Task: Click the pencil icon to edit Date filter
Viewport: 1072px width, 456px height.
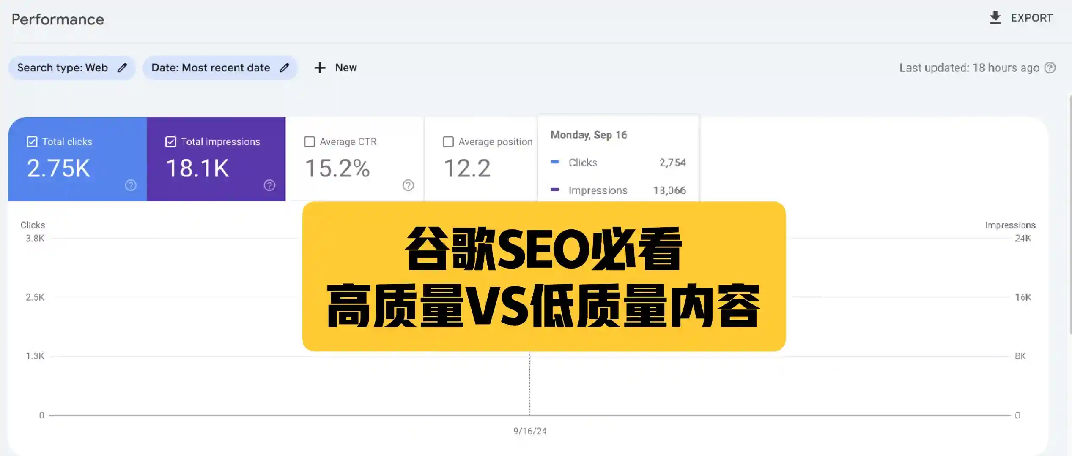Action: (x=284, y=68)
